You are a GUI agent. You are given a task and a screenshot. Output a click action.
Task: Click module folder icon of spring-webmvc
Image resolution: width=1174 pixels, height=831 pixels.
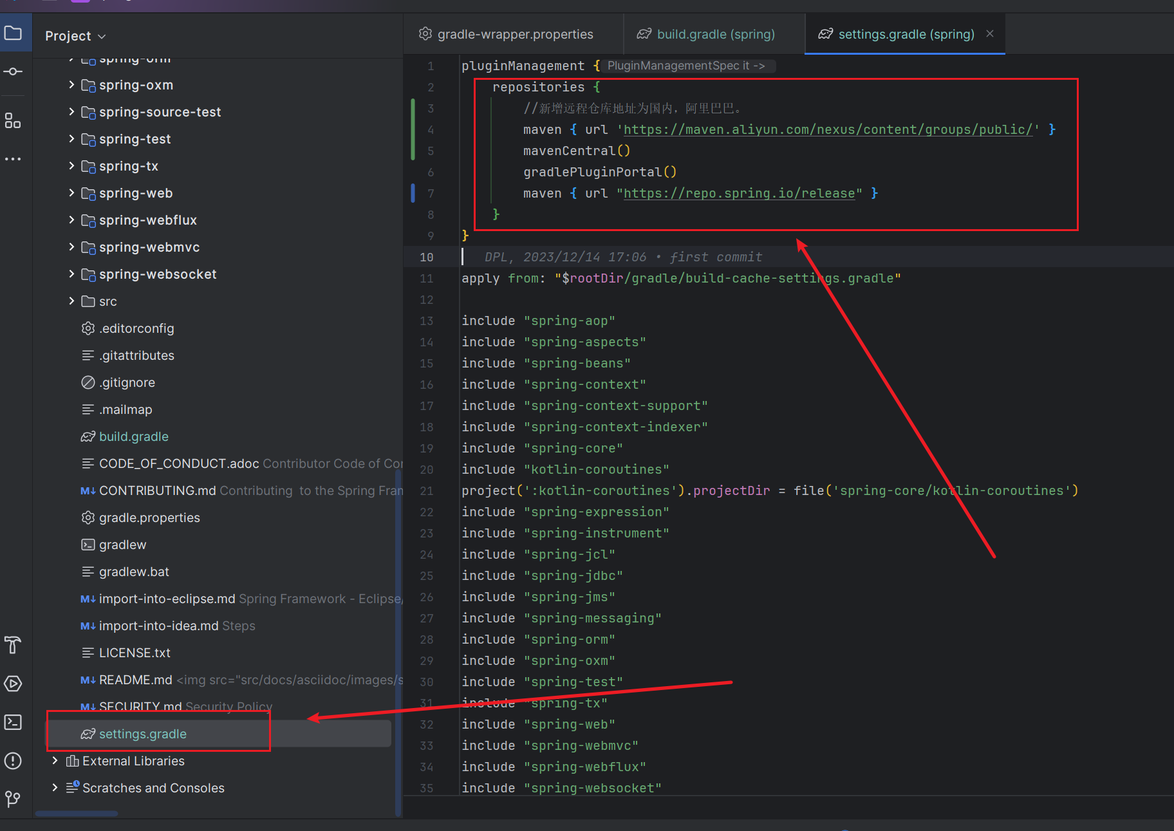coord(89,247)
